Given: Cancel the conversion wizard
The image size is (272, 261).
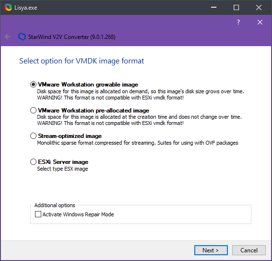Looking at the screenshot, I should coord(249,250).
